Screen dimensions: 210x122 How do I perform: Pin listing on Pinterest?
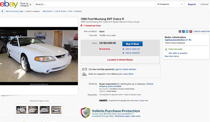coord(191,31)
